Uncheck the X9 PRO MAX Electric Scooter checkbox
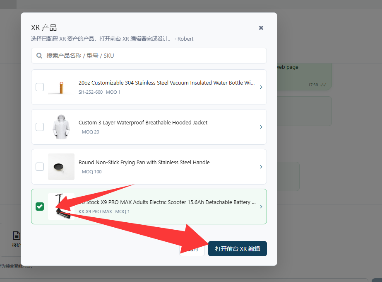Image resolution: width=382 pixels, height=282 pixels. [40, 207]
